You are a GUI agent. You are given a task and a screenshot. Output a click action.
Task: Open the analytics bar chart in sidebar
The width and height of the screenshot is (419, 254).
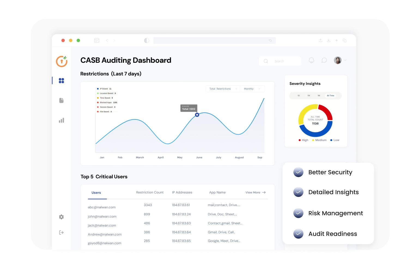(61, 120)
